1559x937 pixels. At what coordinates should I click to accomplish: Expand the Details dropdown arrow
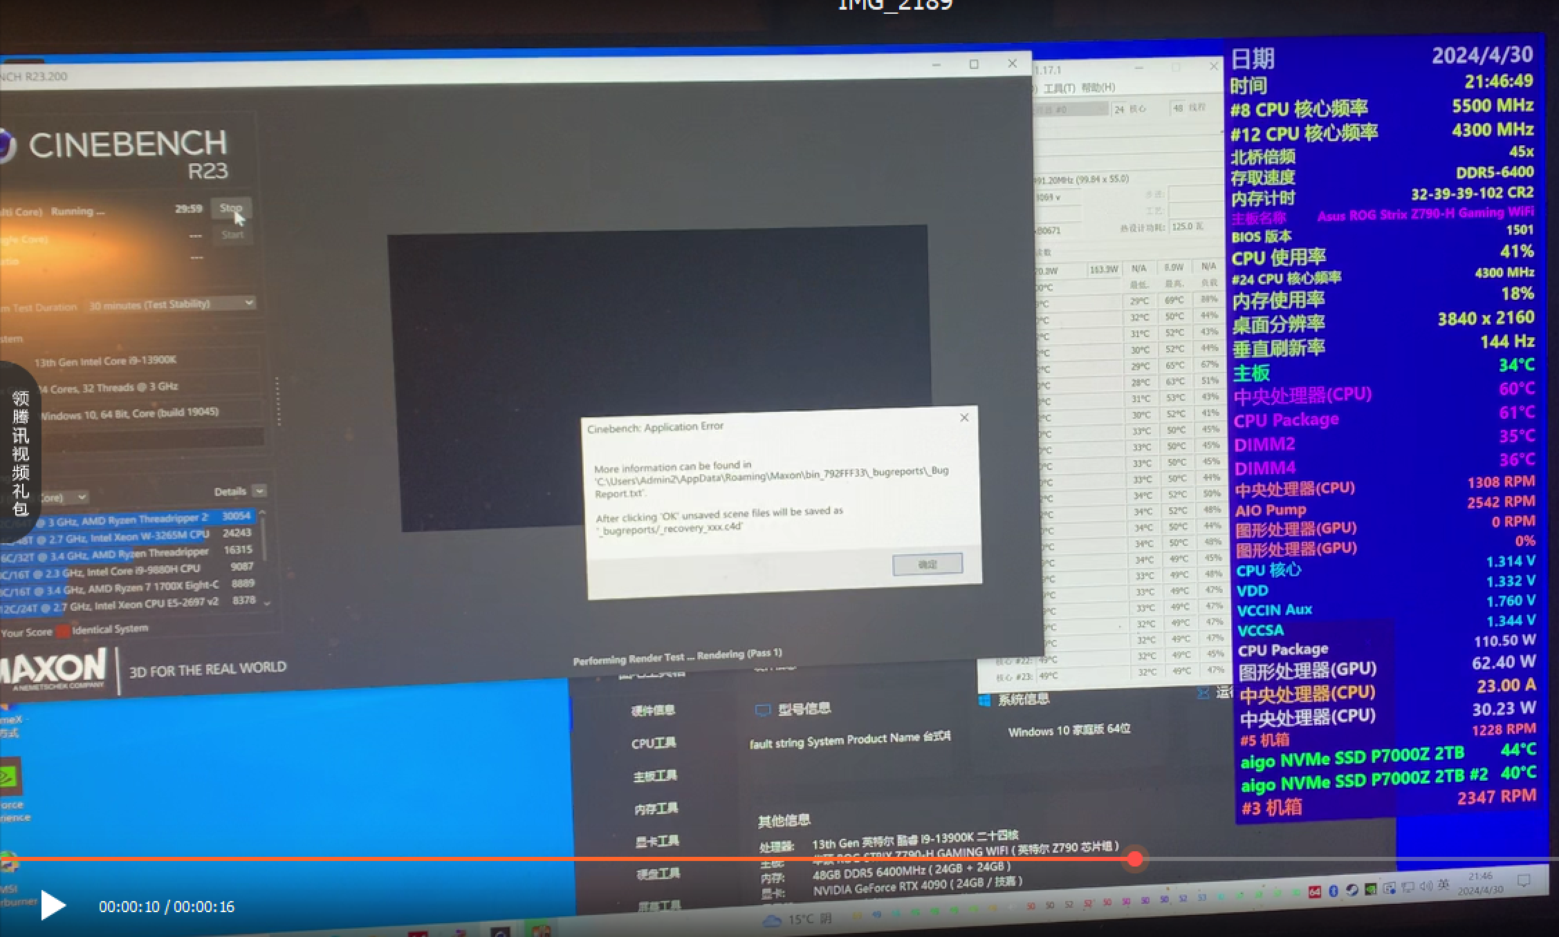pyautogui.click(x=259, y=491)
